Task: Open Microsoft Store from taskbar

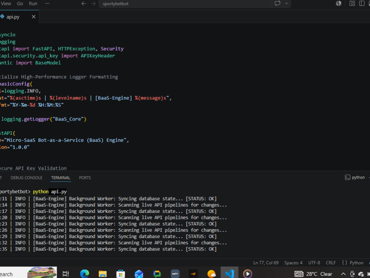Action: click(x=121, y=274)
